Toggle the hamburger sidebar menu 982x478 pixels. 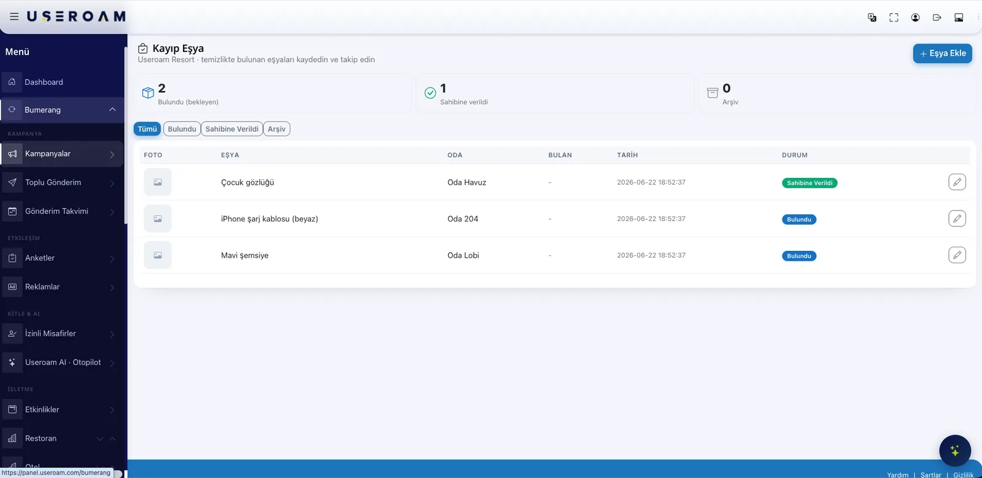click(14, 17)
